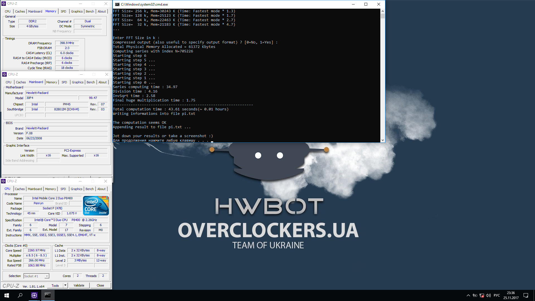Image resolution: width=535 pixels, height=301 pixels.
Task: Click the Close button in CPU-Z
Action: coord(100,285)
